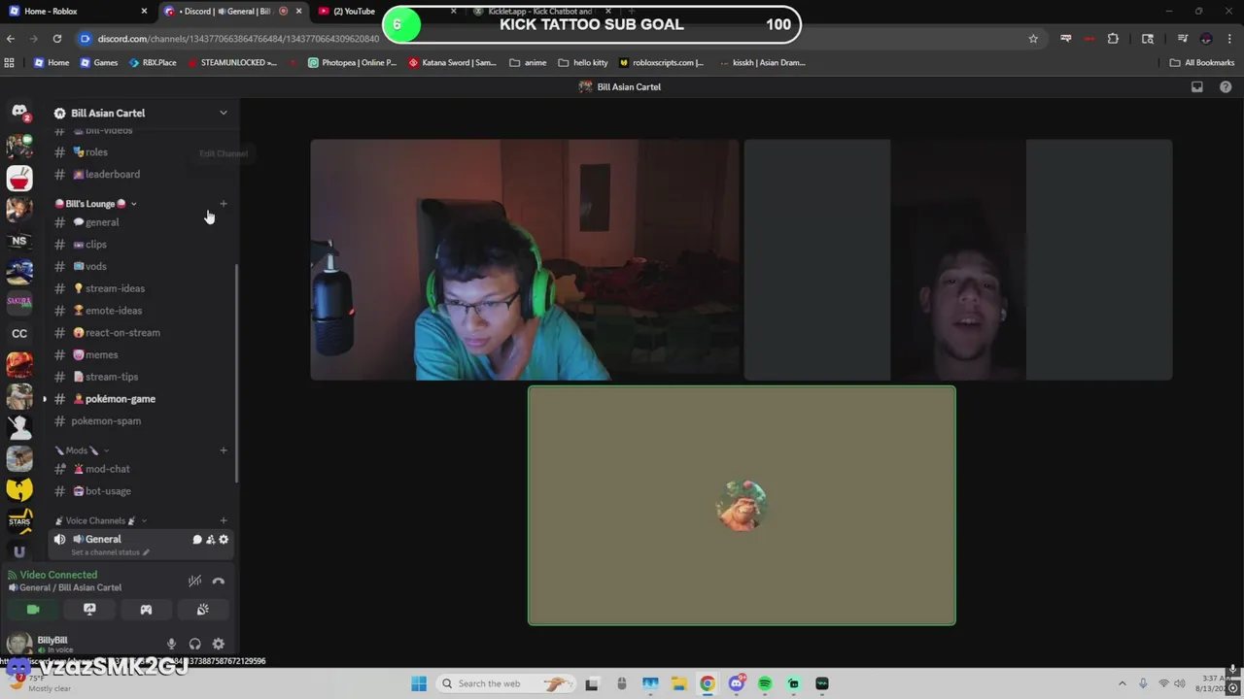
Task: Open the soundboard panel
Action: 202,610
